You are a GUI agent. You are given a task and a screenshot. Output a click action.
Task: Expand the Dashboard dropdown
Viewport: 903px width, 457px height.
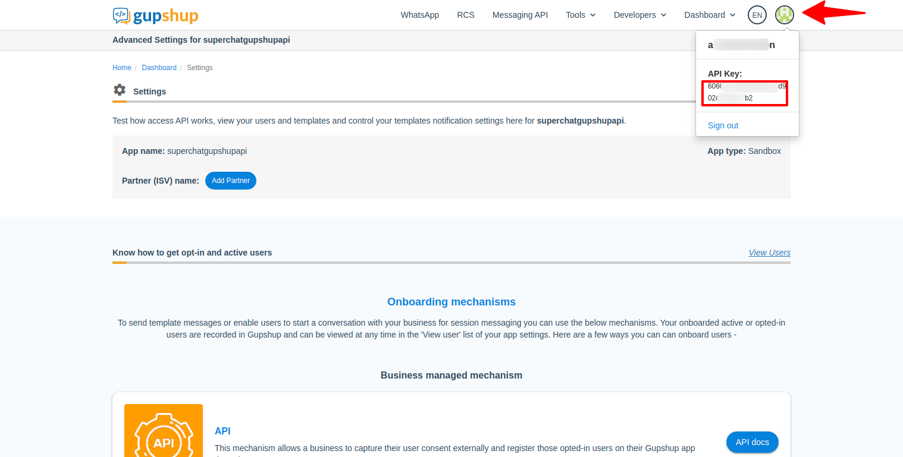pos(710,15)
